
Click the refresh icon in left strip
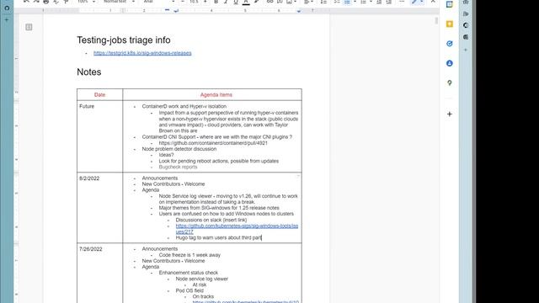[7, 8]
